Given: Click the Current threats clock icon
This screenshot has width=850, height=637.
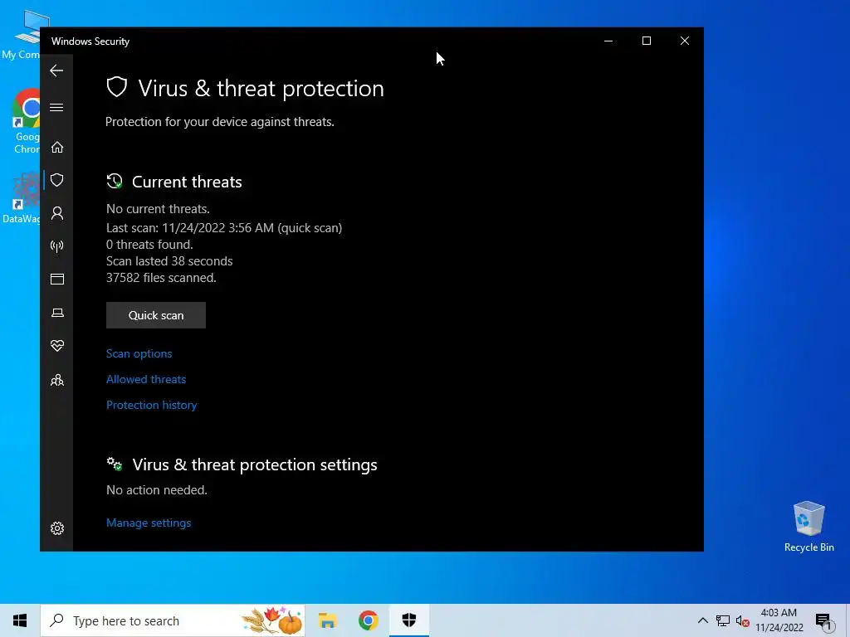Looking at the screenshot, I should [115, 182].
